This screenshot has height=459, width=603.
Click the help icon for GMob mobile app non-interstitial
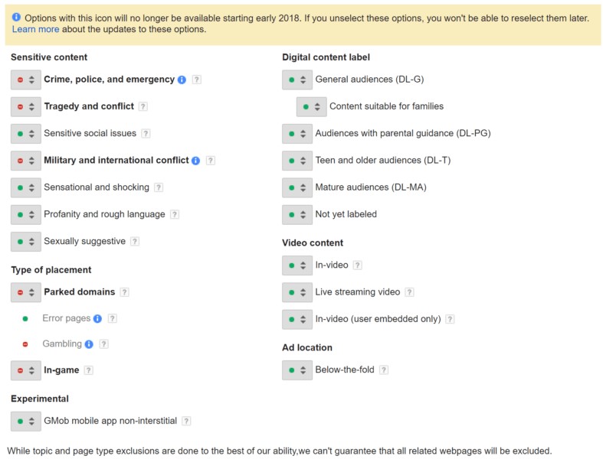click(x=186, y=421)
